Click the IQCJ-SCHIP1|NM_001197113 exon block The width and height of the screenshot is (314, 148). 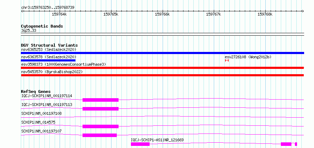101,109
